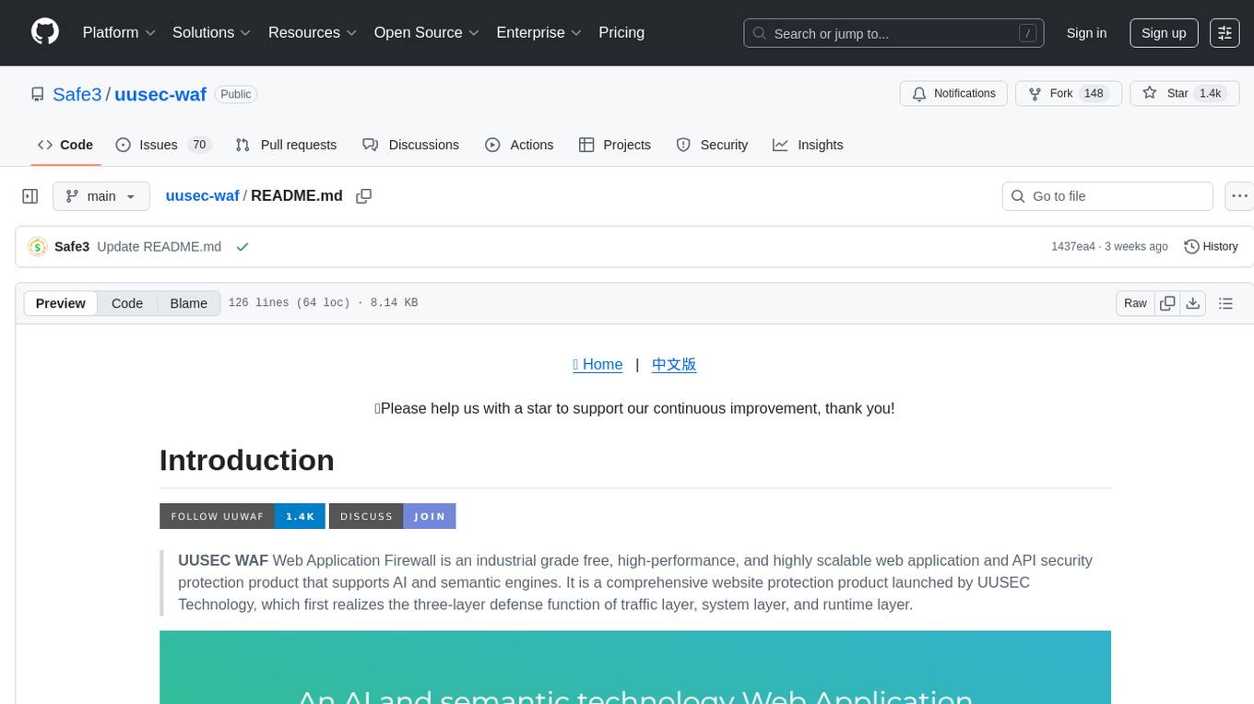This screenshot has width=1254, height=704.
Task: Click the repository book icon
Action: pyautogui.click(x=37, y=94)
